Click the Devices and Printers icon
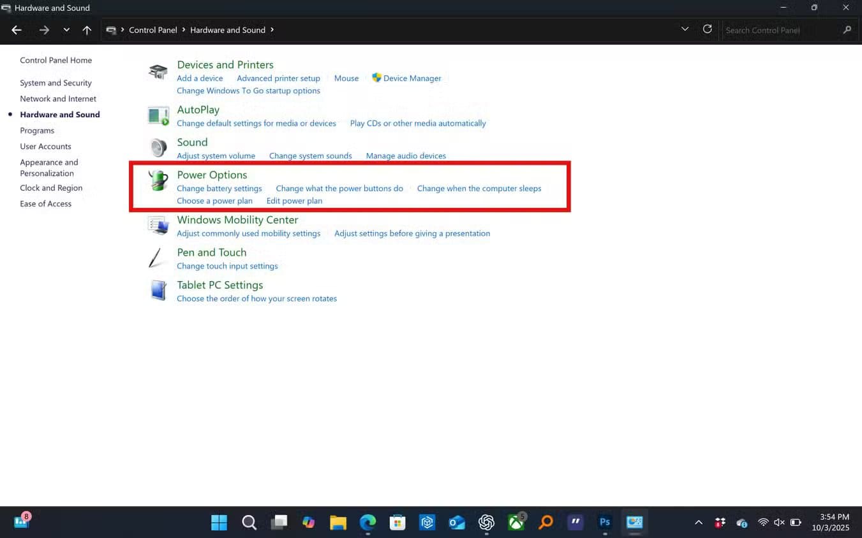Viewport: 862px width, 538px height. click(158, 71)
